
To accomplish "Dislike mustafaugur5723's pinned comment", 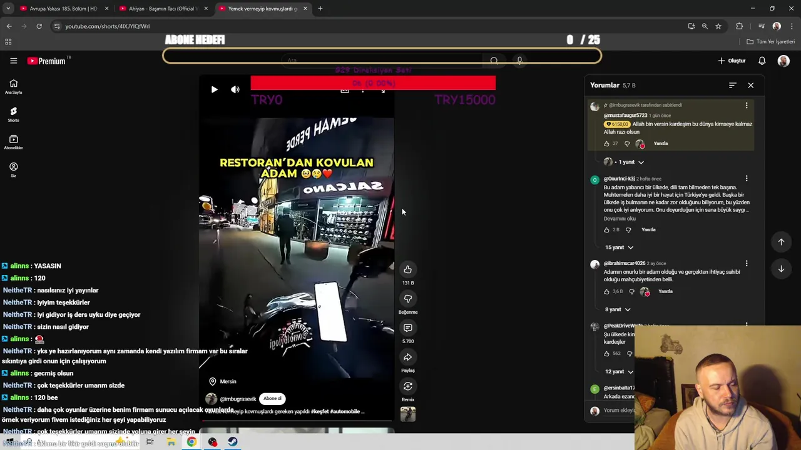I will [627, 144].
